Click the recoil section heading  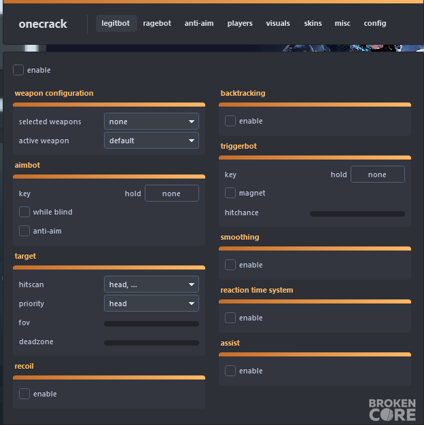coord(24,366)
